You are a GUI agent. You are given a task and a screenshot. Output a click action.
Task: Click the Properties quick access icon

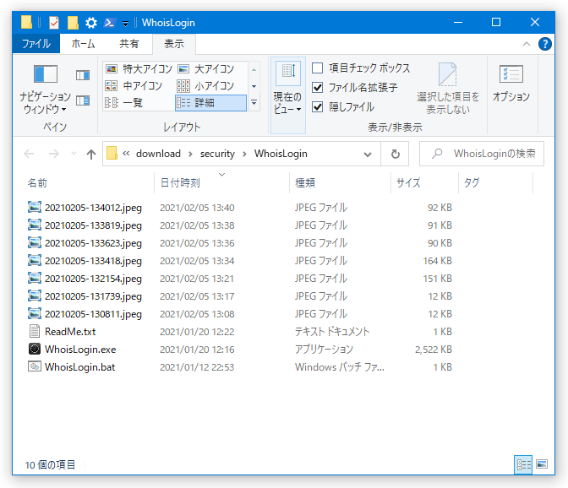point(54,23)
